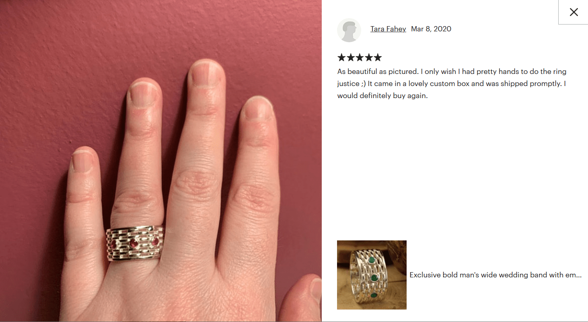This screenshot has height=322, width=588.
Task: Click the fourth star of the rating
Action: pos(368,57)
